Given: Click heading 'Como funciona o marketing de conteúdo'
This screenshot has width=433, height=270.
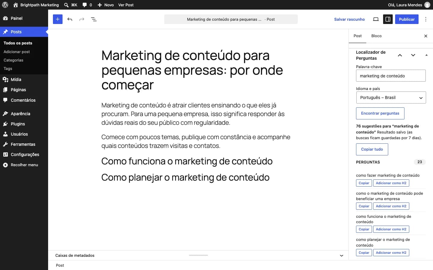Looking at the screenshot, I should pos(187,161).
